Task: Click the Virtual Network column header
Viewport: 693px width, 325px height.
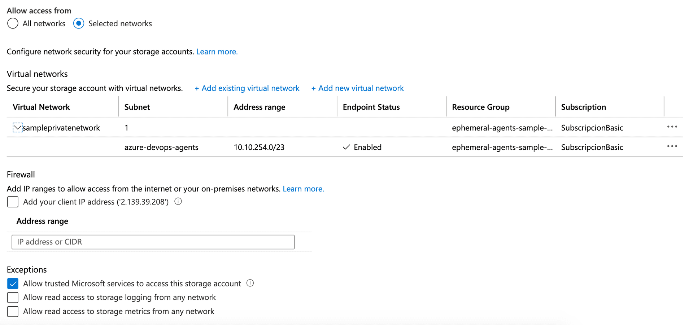Action: 41,107
